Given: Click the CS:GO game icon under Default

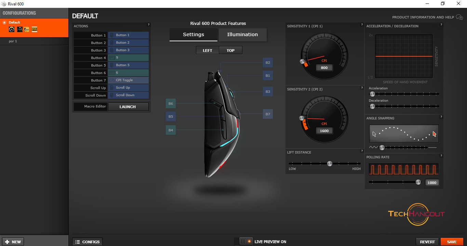Looking at the screenshot, I should (27, 29).
